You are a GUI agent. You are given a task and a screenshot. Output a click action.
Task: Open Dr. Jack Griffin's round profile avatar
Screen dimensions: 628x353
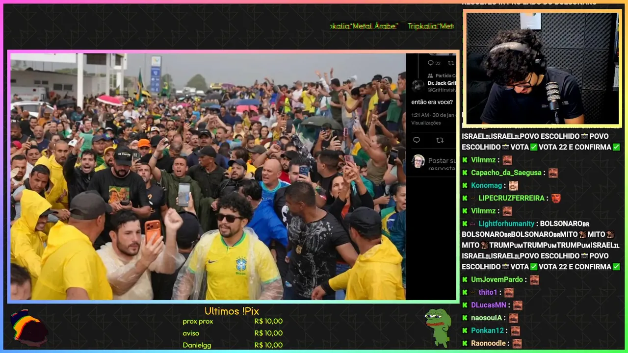click(x=418, y=86)
